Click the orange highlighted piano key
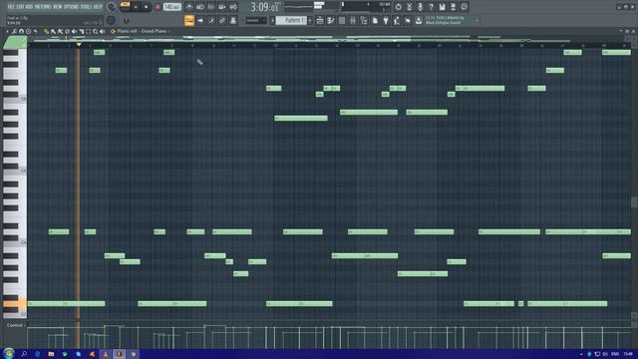This screenshot has height=359, width=638. pyautogui.click(x=14, y=303)
